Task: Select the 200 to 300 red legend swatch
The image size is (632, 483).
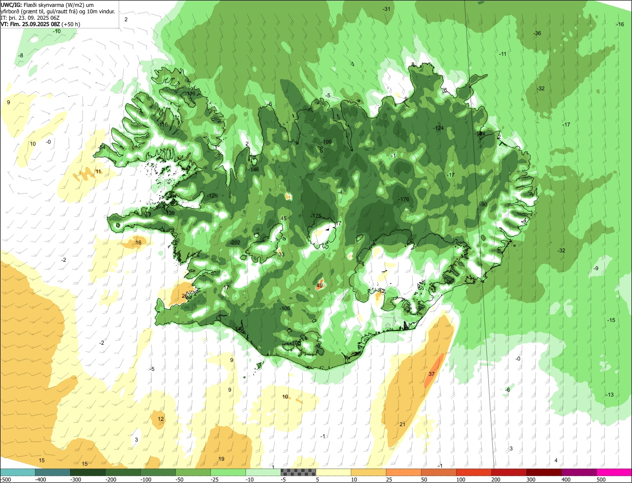Action: pos(509,472)
